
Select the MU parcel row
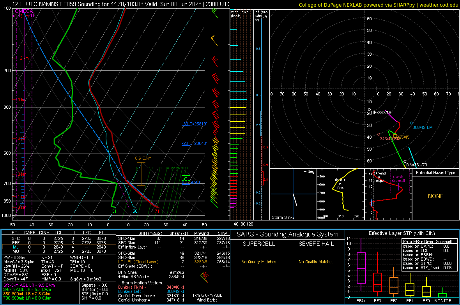pyautogui.click(x=58, y=251)
